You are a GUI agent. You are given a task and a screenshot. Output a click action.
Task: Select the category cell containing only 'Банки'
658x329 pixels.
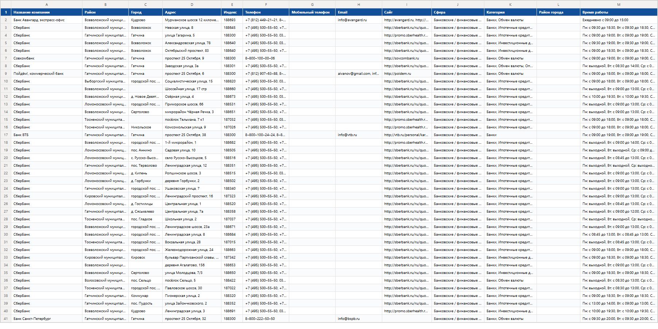click(510, 135)
